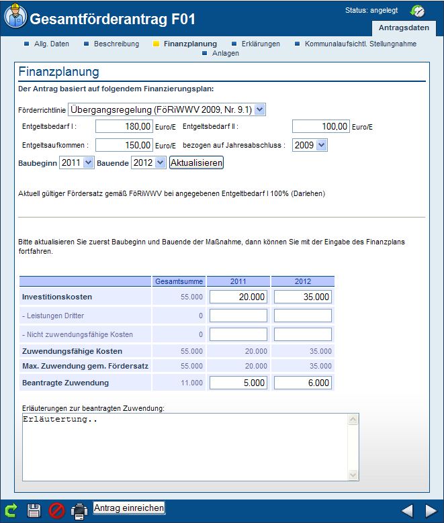Click the green refresh arrow icon
Viewport: 444px width, 523px height.
[11, 511]
